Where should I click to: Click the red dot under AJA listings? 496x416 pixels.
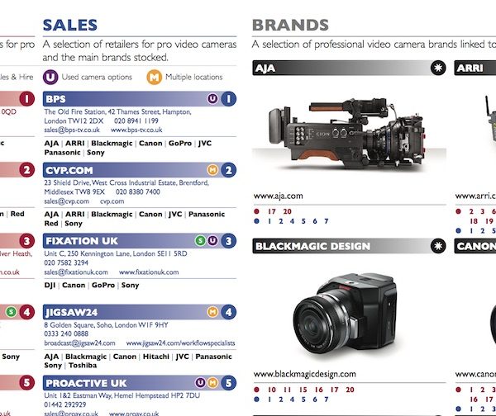pyautogui.click(x=256, y=211)
